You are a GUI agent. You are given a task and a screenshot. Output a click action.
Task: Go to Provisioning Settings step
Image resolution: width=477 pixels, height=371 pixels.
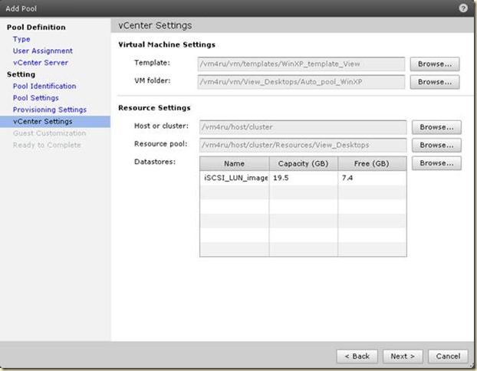50,110
